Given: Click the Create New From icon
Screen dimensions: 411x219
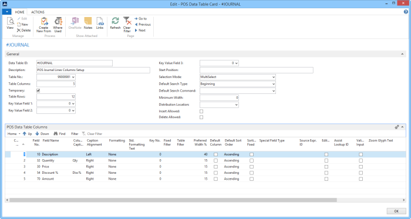Looking at the screenshot, I should coord(44,21).
